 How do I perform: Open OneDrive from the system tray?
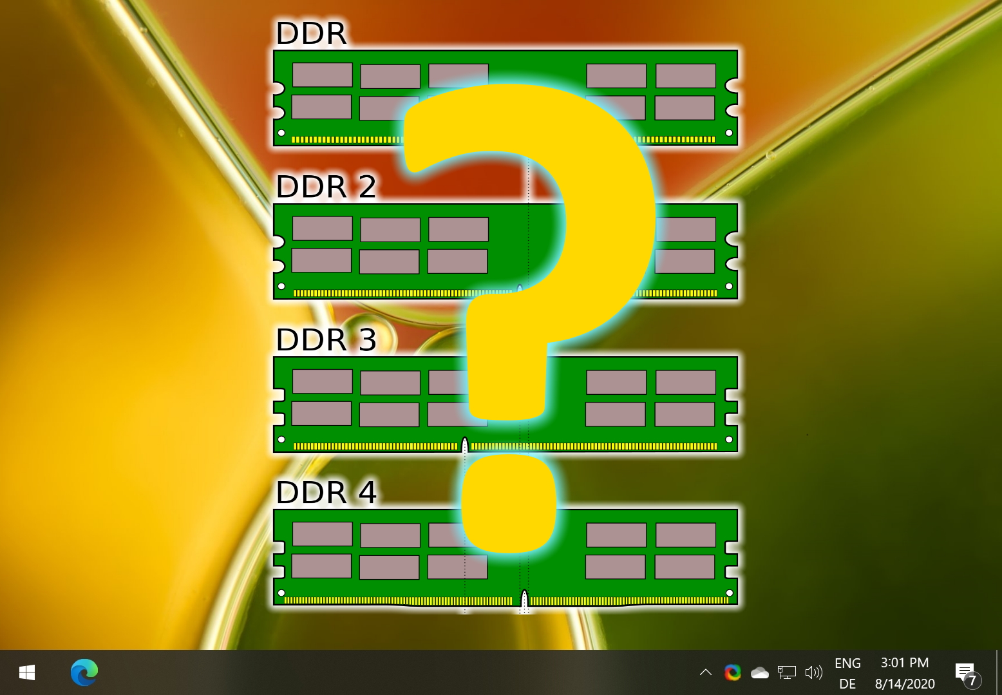pyautogui.click(x=760, y=672)
